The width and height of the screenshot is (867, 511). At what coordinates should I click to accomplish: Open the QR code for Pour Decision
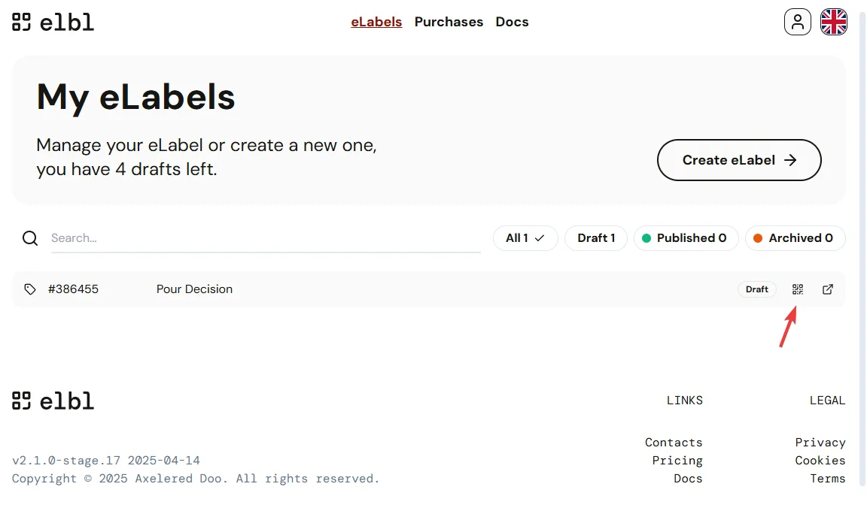[798, 289]
